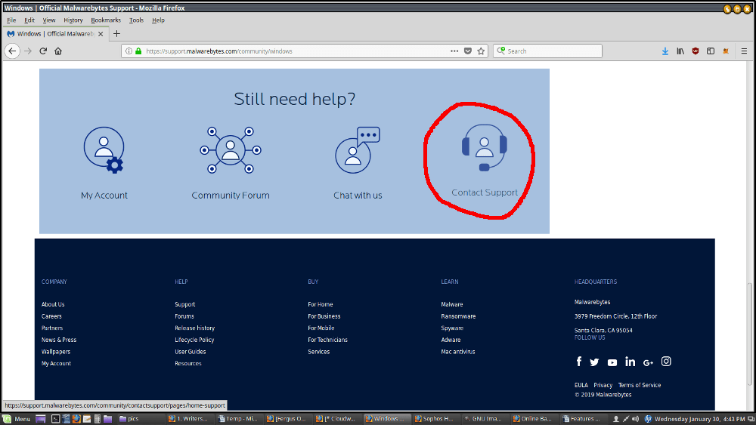The width and height of the screenshot is (756, 425).
Task: Open Malwarebytes Twitter page
Action: pos(594,362)
